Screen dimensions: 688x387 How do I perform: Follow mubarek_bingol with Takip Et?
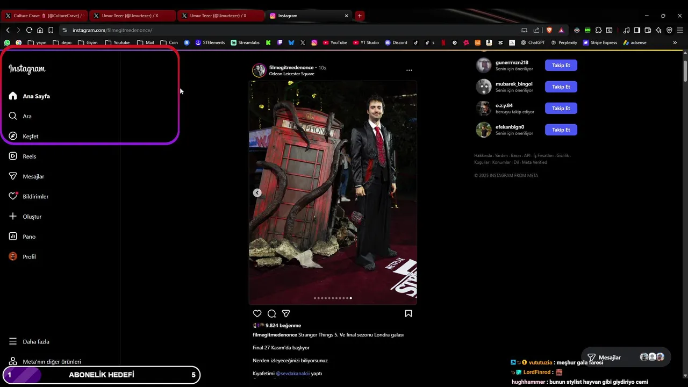click(x=561, y=87)
